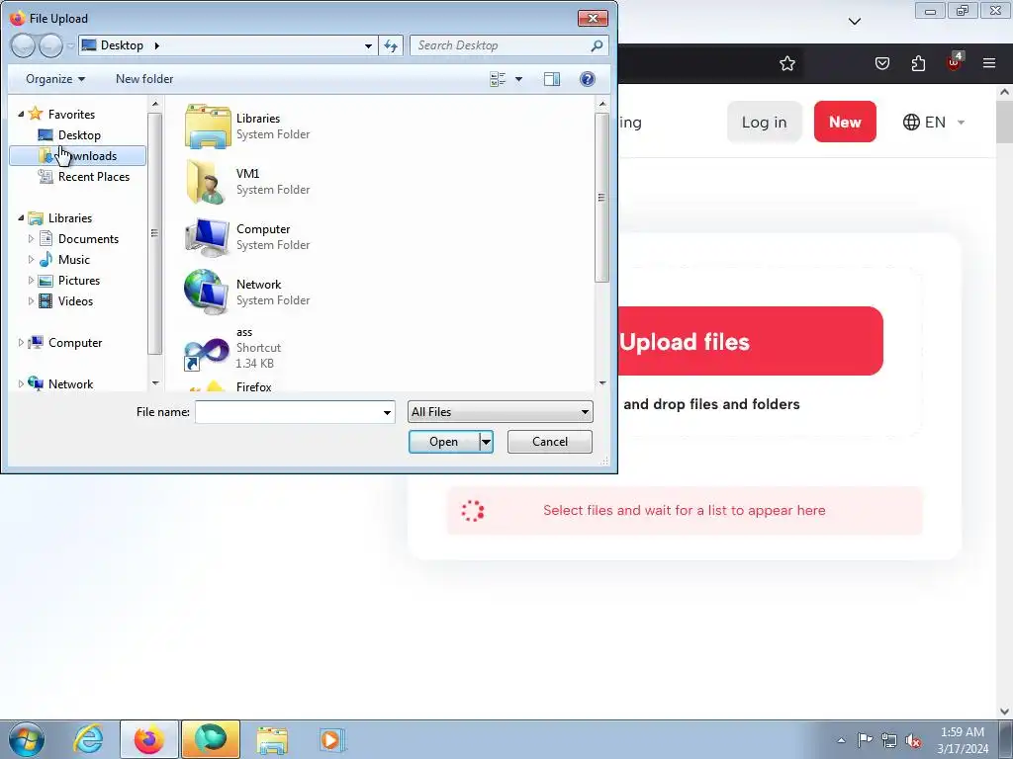Image resolution: width=1013 pixels, height=759 pixels.
Task: Click the Cancel button
Action: pos(550,442)
